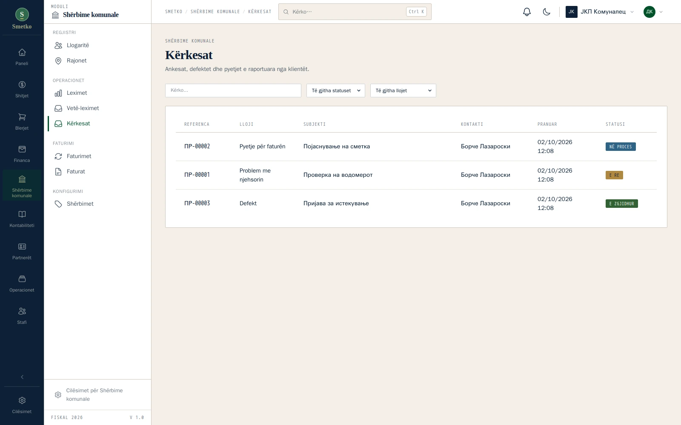
Task: Open Faturat in the sidebar
Action: [x=97, y=172]
